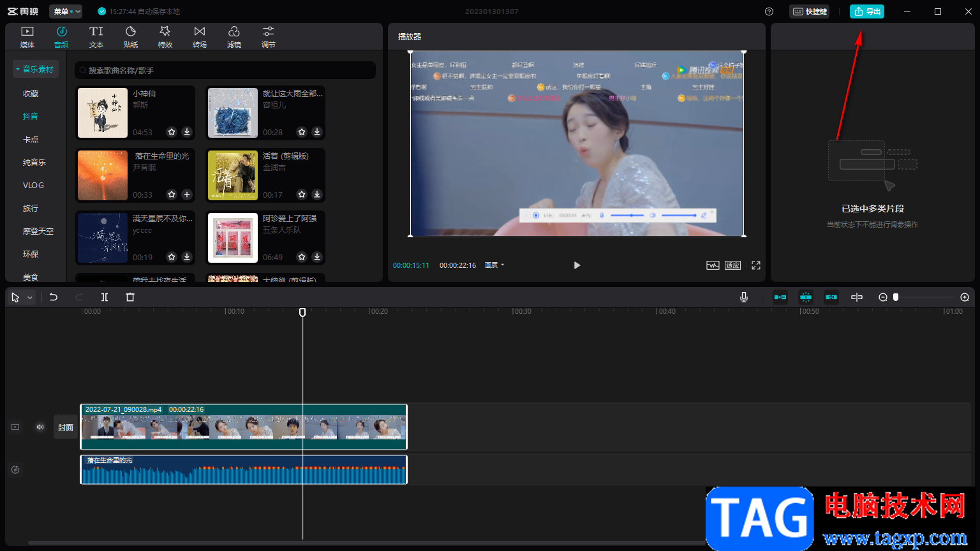The height and width of the screenshot is (551, 980).
Task: Favorite 就让这大雨全都 with star icon
Action: [x=302, y=132]
